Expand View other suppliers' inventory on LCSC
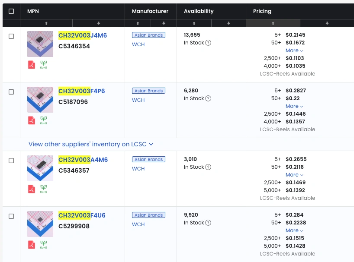The image size is (354, 262). tap(91, 144)
